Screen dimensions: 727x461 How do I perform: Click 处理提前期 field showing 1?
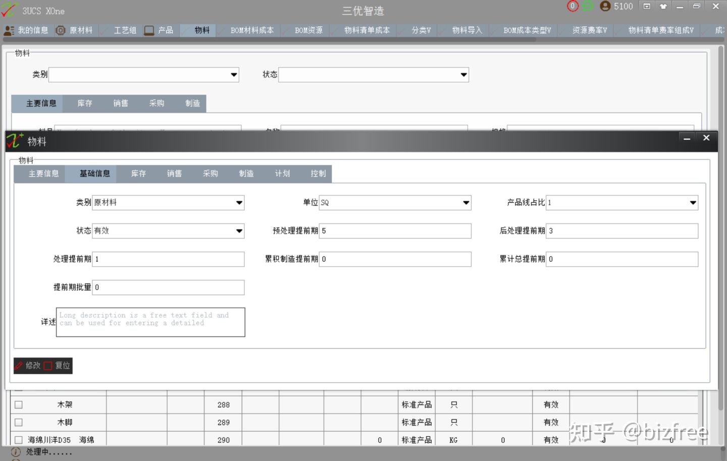click(x=168, y=259)
